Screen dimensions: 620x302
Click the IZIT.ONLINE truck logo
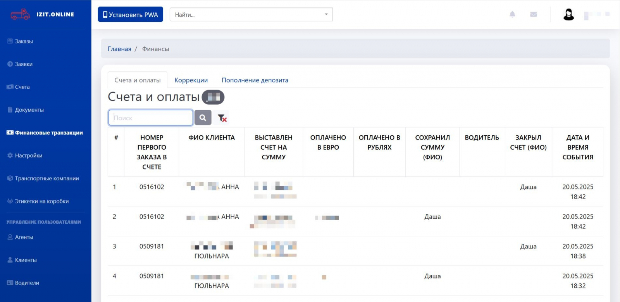[x=21, y=14]
